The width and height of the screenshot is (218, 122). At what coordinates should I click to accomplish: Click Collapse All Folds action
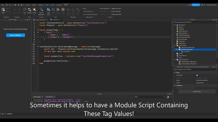pos(116,14)
